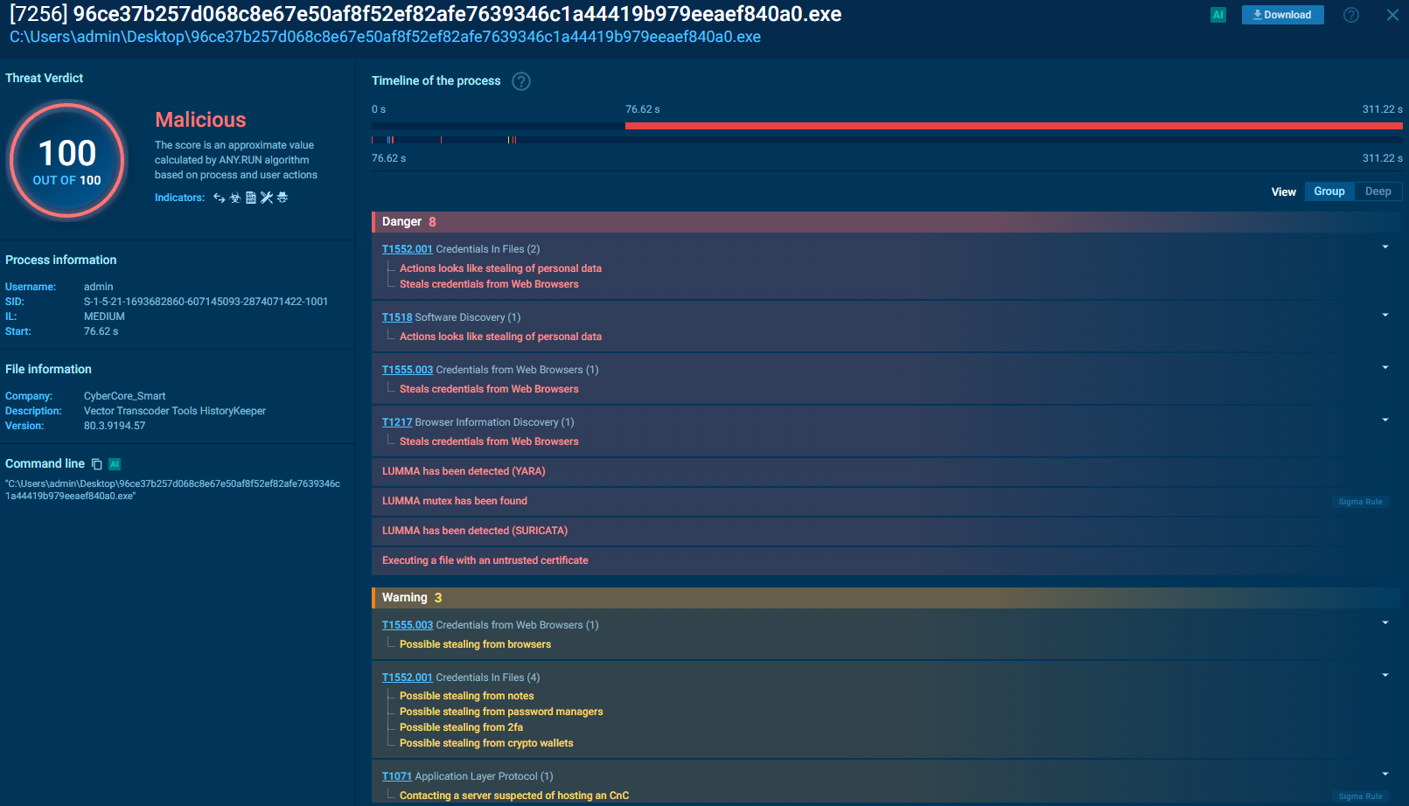Click the network arrows indicator icon
Viewport: 1409px width, 806px height.
click(x=220, y=198)
